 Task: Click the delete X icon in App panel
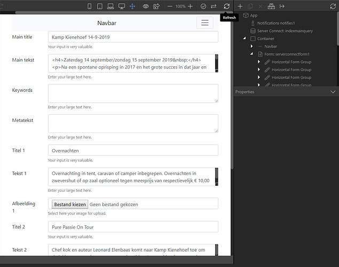[261, 6]
